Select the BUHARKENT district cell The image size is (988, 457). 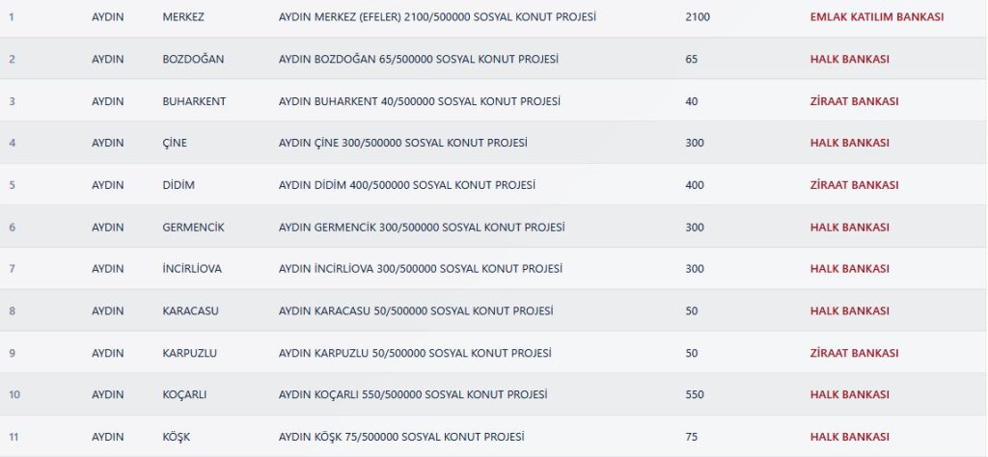pyautogui.click(x=194, y=101)
